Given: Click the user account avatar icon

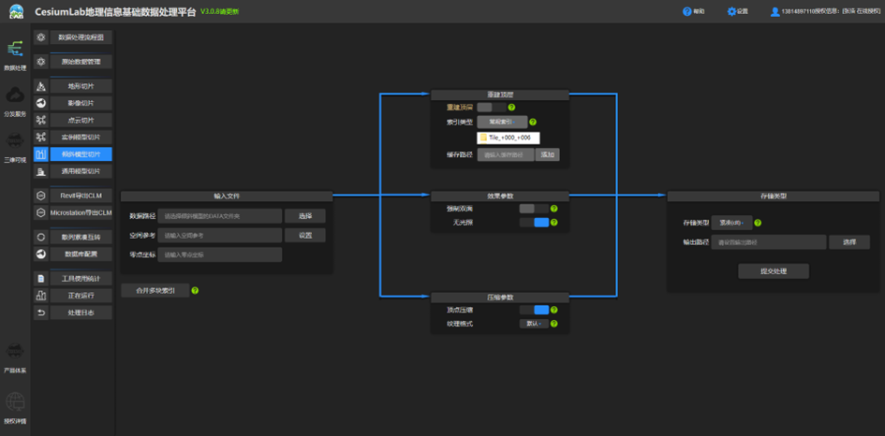Looking at the screenshot, I should point(774,11).
